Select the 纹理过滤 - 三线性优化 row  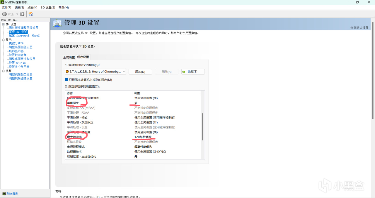(x=133, y=157)
